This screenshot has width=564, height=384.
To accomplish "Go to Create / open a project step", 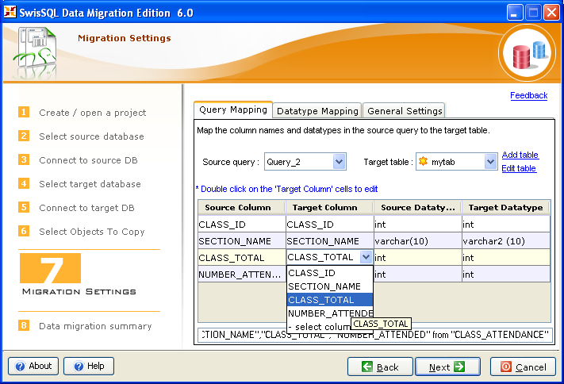I will point(93,113).
